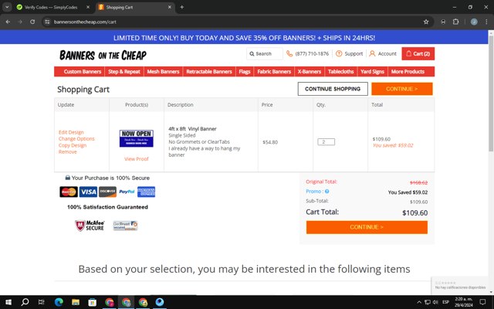Image resolution: width=494 pixels, height=309 pixels.
Task: Click the Promo help question icon
Action: pos(327,192)
